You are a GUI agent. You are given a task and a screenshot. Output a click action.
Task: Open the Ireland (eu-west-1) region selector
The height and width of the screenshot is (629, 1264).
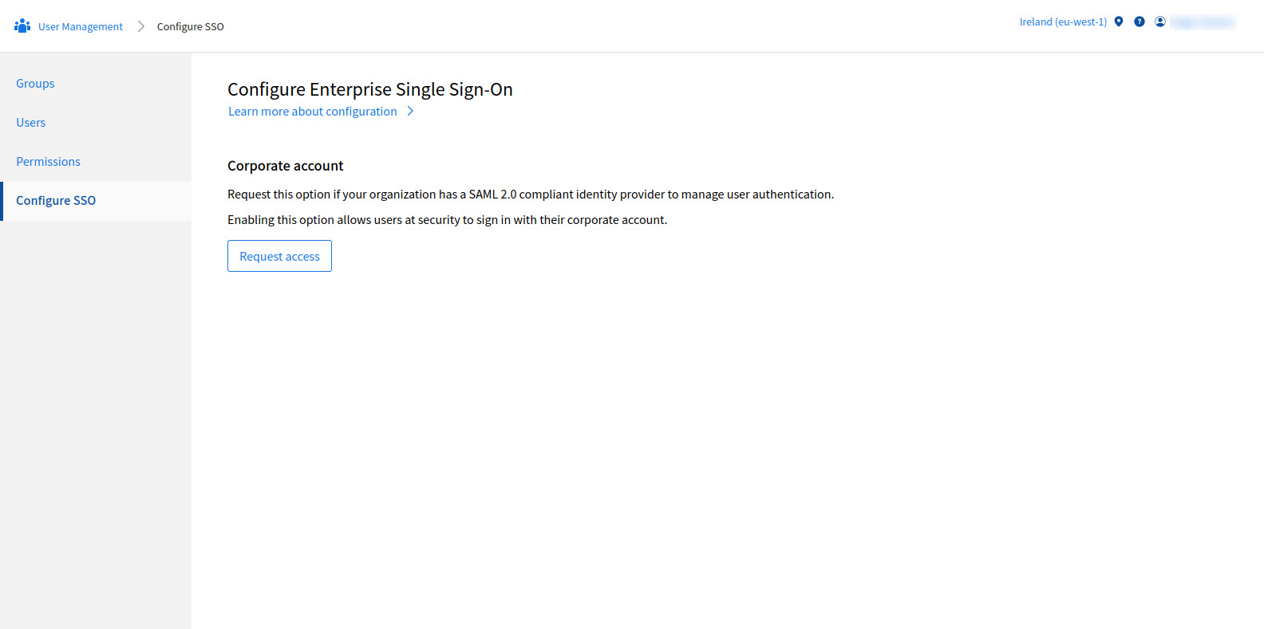pyautogui.click(x=1062, y=22)
